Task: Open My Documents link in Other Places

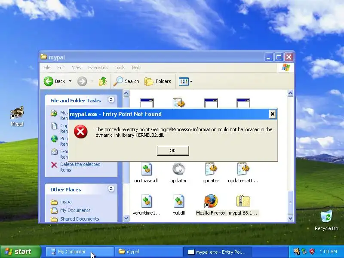Action: click(x=75, y=210)
